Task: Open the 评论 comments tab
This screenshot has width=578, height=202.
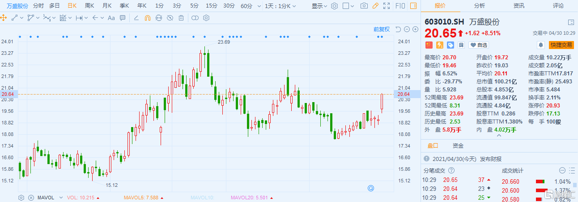Action: click(x=558, y=5)
